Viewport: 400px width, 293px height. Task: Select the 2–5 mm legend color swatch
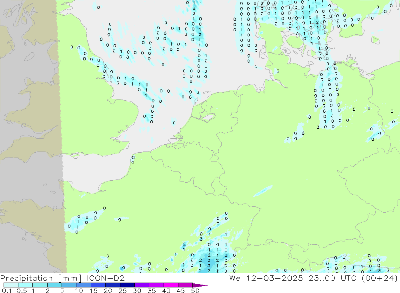(54, 285)
